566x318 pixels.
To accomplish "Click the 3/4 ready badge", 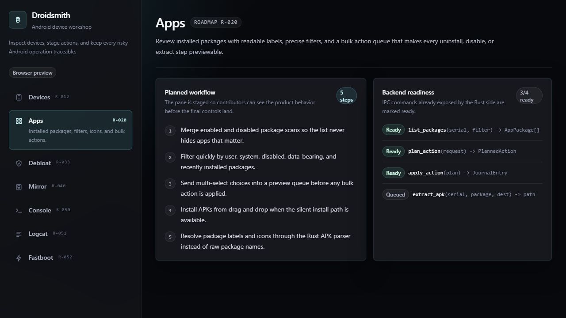I will [529, 96].
